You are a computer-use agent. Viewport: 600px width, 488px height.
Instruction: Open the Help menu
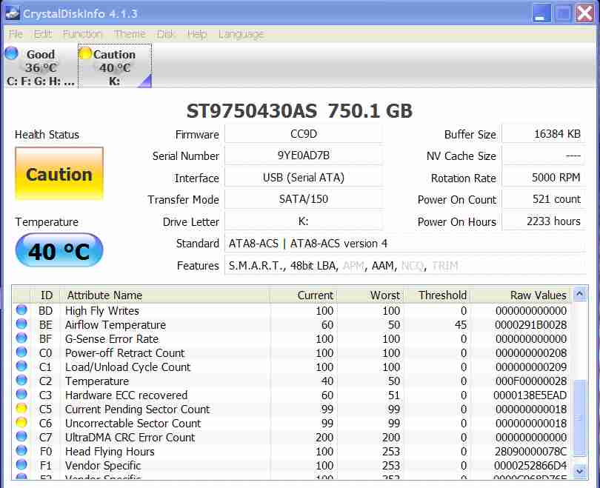197,34
